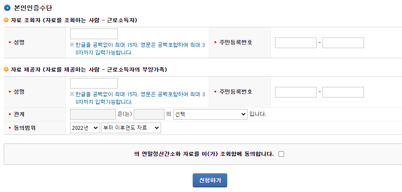Viewport: 402px width, 192px height.
Task: Click the second 주민등록번호 box for 자료 조회자
Action: click(x=343, y=43)
